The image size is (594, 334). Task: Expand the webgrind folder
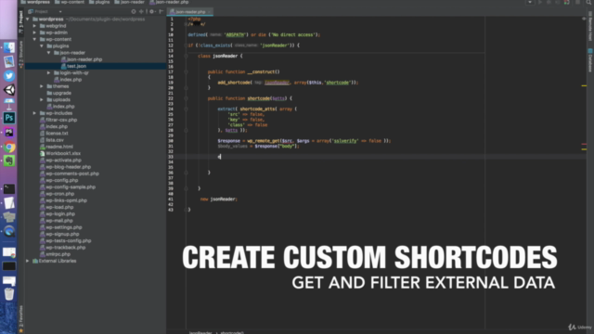34,26
